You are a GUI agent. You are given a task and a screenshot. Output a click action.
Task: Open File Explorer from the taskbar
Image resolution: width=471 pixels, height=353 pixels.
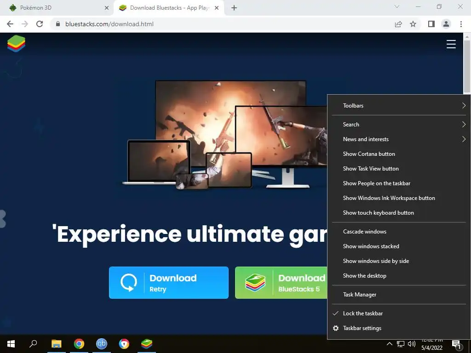tap(56, 344)
